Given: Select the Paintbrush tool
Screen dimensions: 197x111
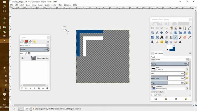Looking at the screenshot, I should tap(180, 37).
